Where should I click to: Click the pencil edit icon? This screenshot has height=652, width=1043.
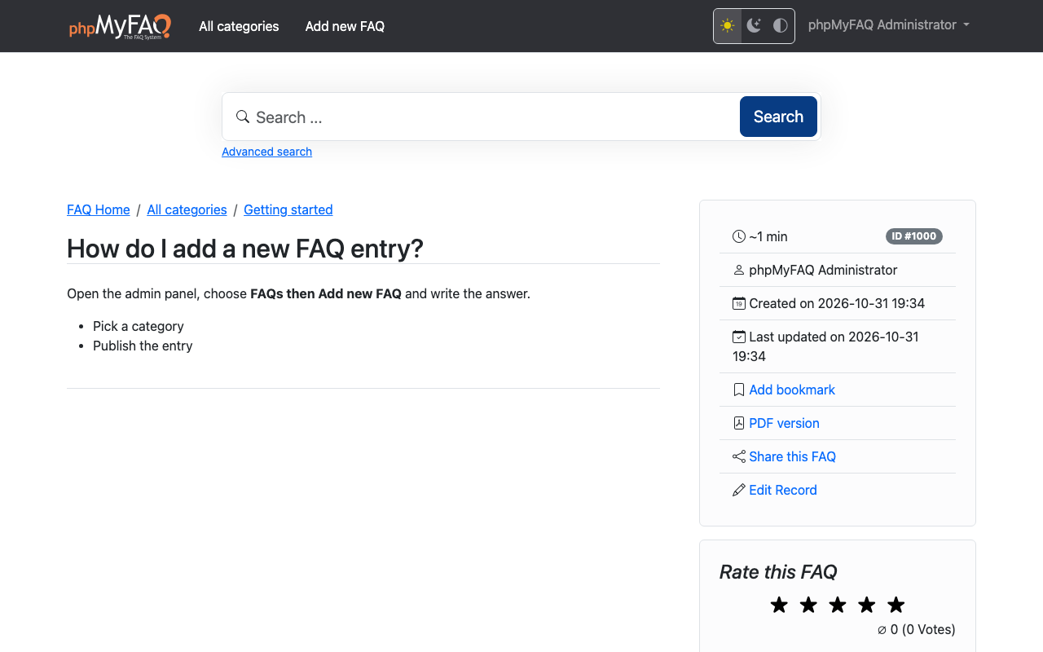[x=739, y=490]
